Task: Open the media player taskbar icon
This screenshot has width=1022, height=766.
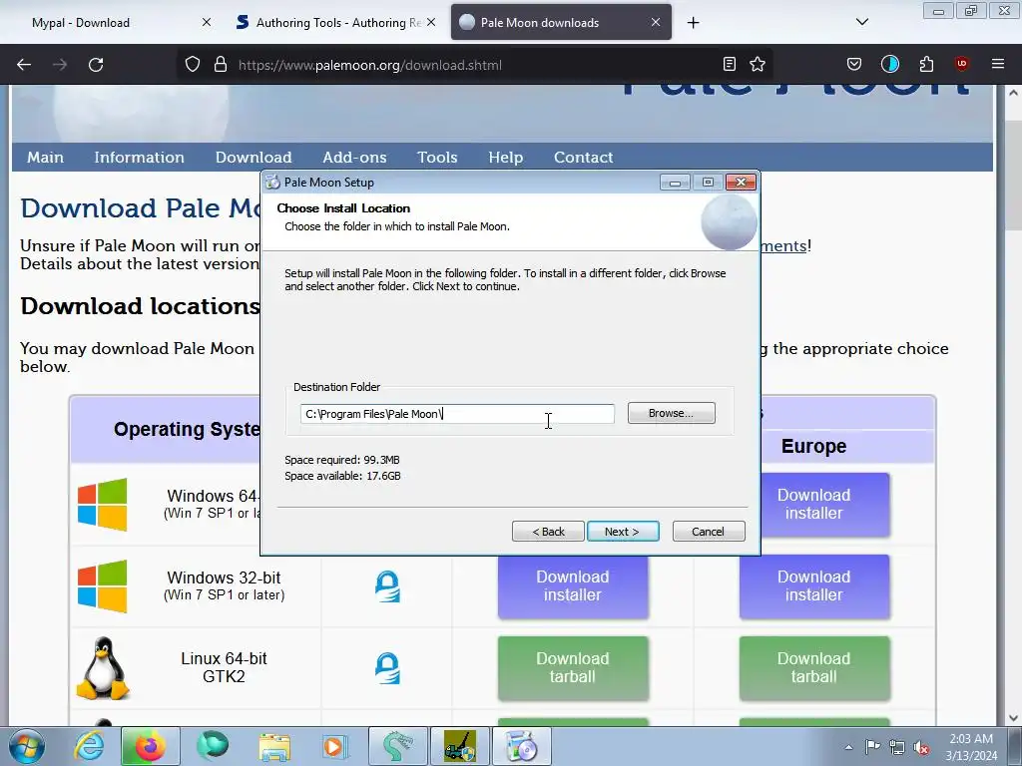Action: (336, 746)
